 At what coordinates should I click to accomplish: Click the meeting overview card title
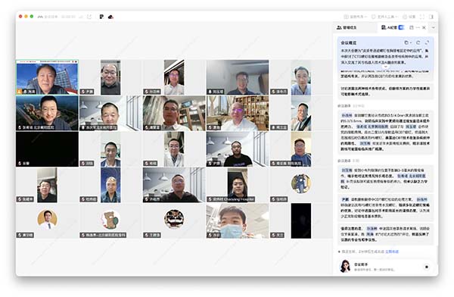point(348,43)
